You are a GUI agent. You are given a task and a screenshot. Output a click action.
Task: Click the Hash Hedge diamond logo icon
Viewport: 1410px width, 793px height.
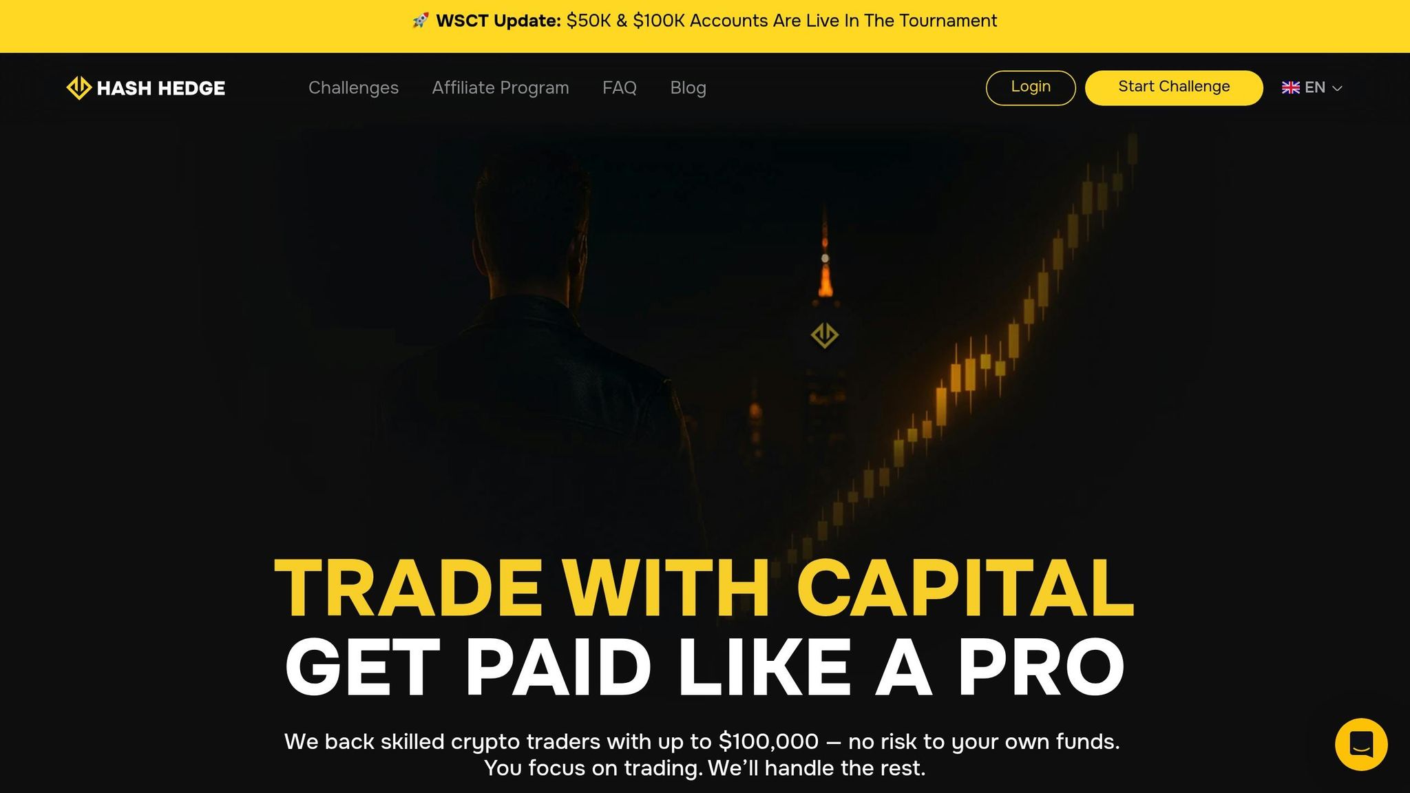point(78,88)
